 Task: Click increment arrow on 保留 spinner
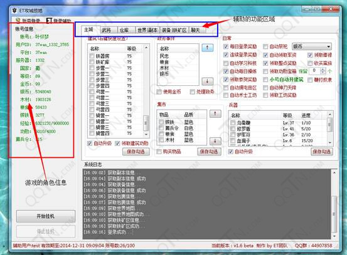(323, 69)
